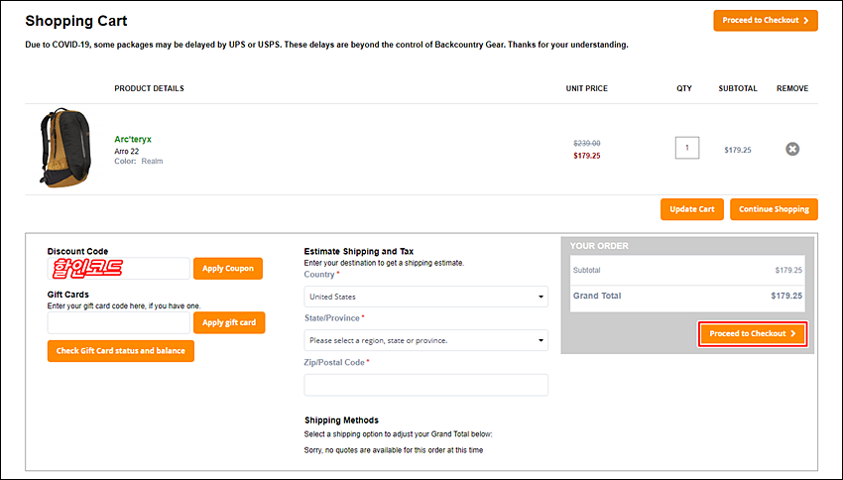
Task: Click Apply gift card button
Action: point(229,322)
